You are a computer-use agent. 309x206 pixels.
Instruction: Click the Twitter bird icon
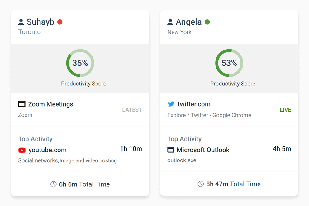pyautogui.click(x=171, y=104)
